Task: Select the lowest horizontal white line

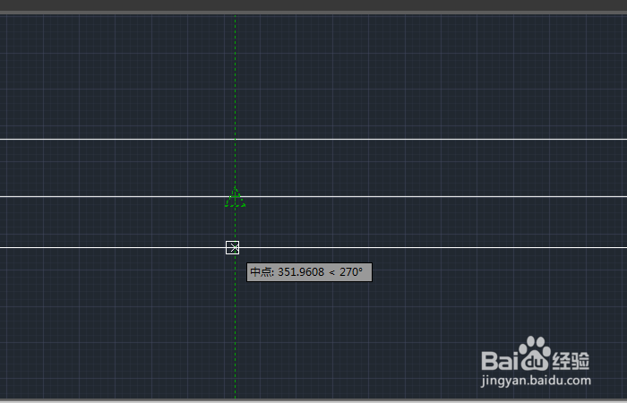Action: (313, 247)
